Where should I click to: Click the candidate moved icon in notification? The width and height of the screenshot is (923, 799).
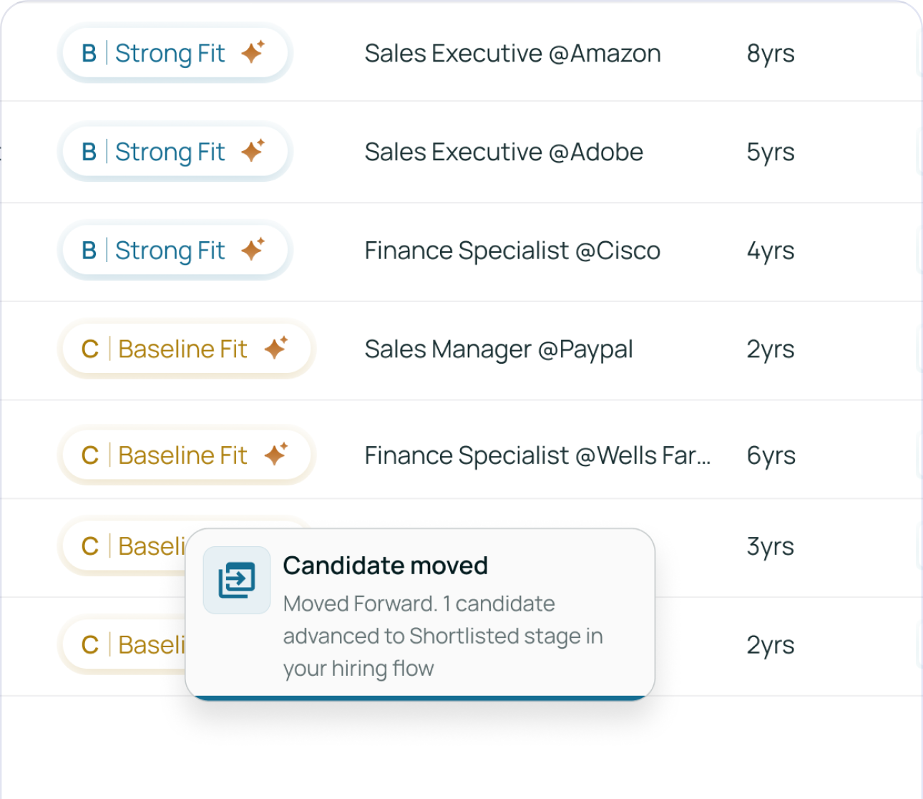tap(237, 580)
